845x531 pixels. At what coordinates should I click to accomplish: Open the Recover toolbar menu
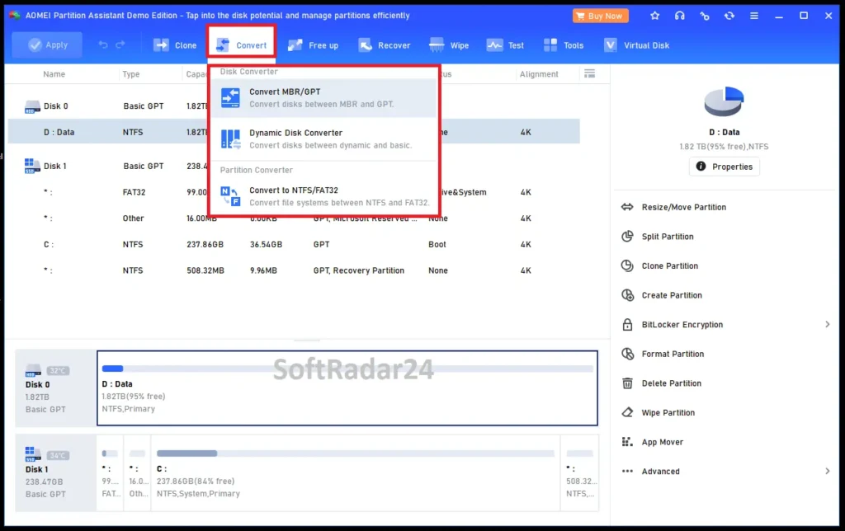tap(385, 45)
